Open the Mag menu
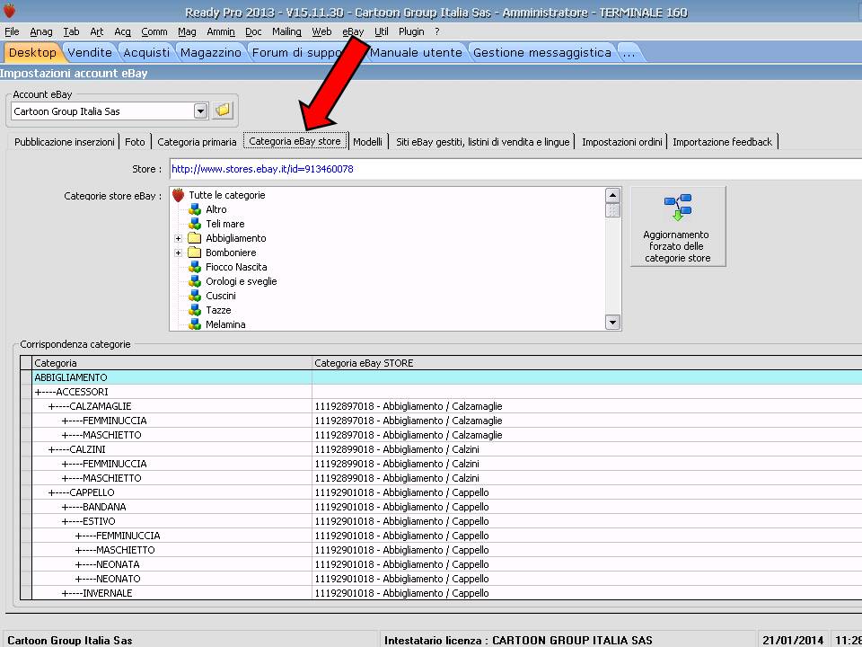Viewport: 862px width, 647px height. click(187, 32)
